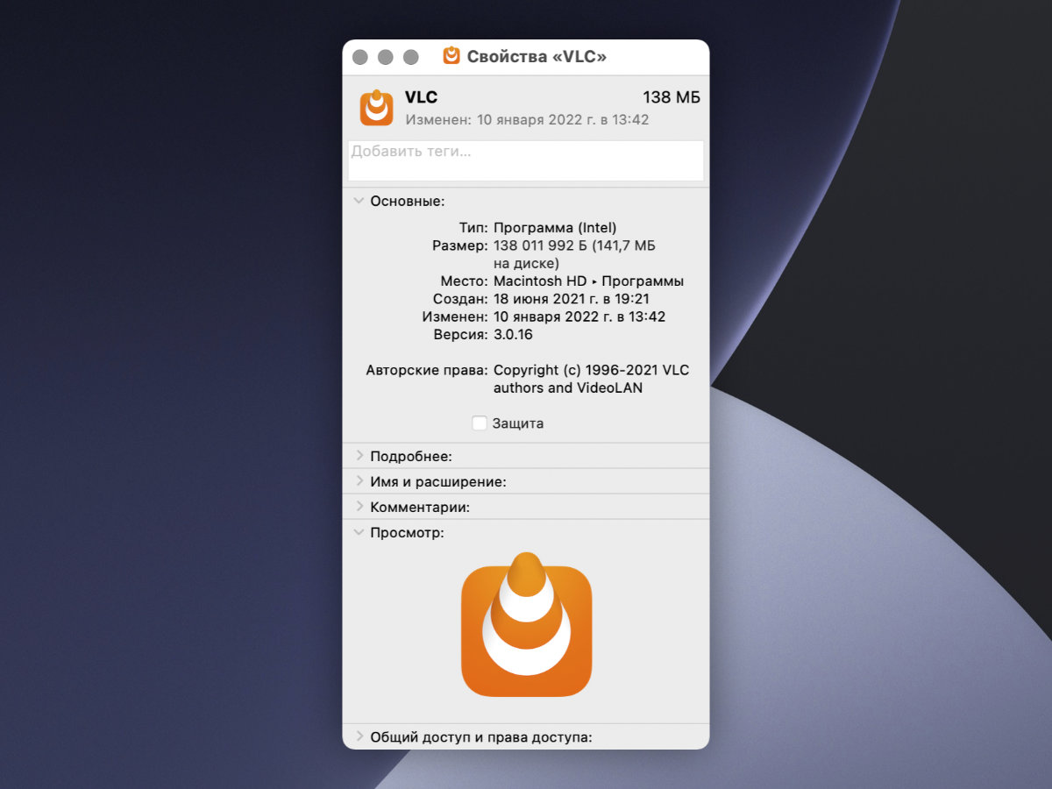
Task: Click the 138 МБ size in header
Action: [672, 97]
